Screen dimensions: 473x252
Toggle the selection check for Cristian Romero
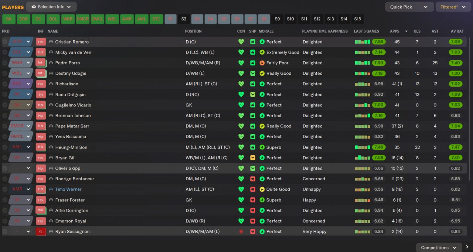pyautogui.click(x=5, y=42)
